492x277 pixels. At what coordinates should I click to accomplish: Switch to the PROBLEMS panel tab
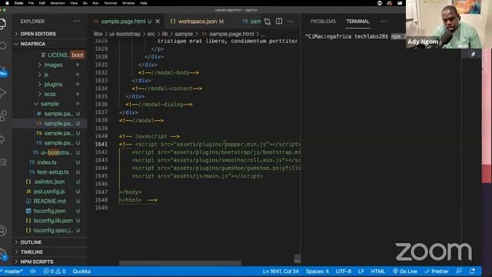[323, 22]
